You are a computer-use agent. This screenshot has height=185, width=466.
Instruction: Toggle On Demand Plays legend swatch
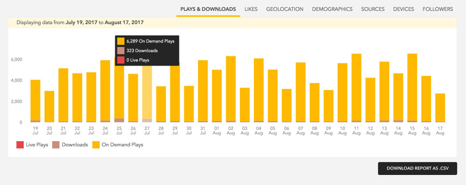96,145
